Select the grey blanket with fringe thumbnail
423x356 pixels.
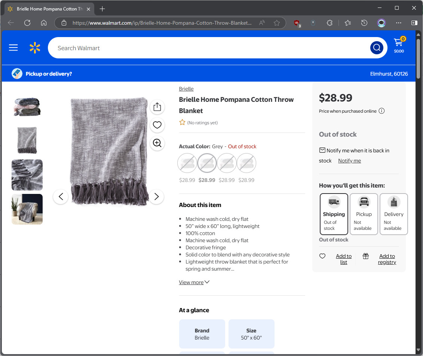(27, 140)
